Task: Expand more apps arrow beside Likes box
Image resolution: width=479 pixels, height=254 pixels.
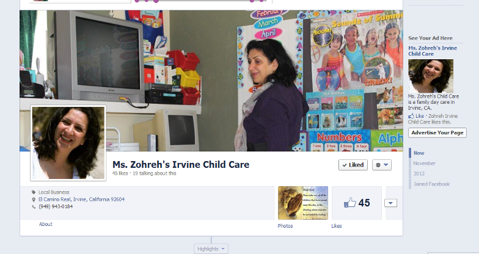Action: (x=391, y=203)
